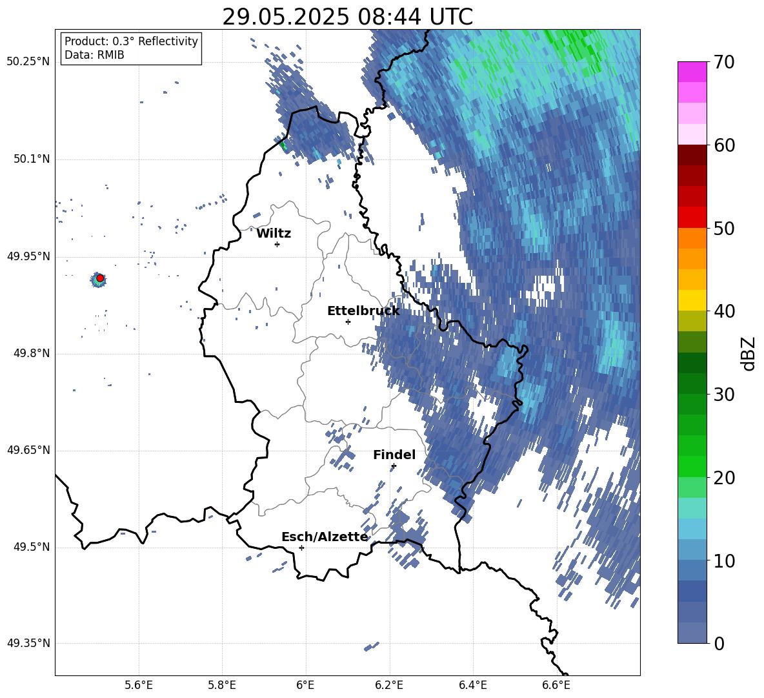Screen dimensions: 764x698
Task: Click the Findel city label
Action: pos(394,455)
